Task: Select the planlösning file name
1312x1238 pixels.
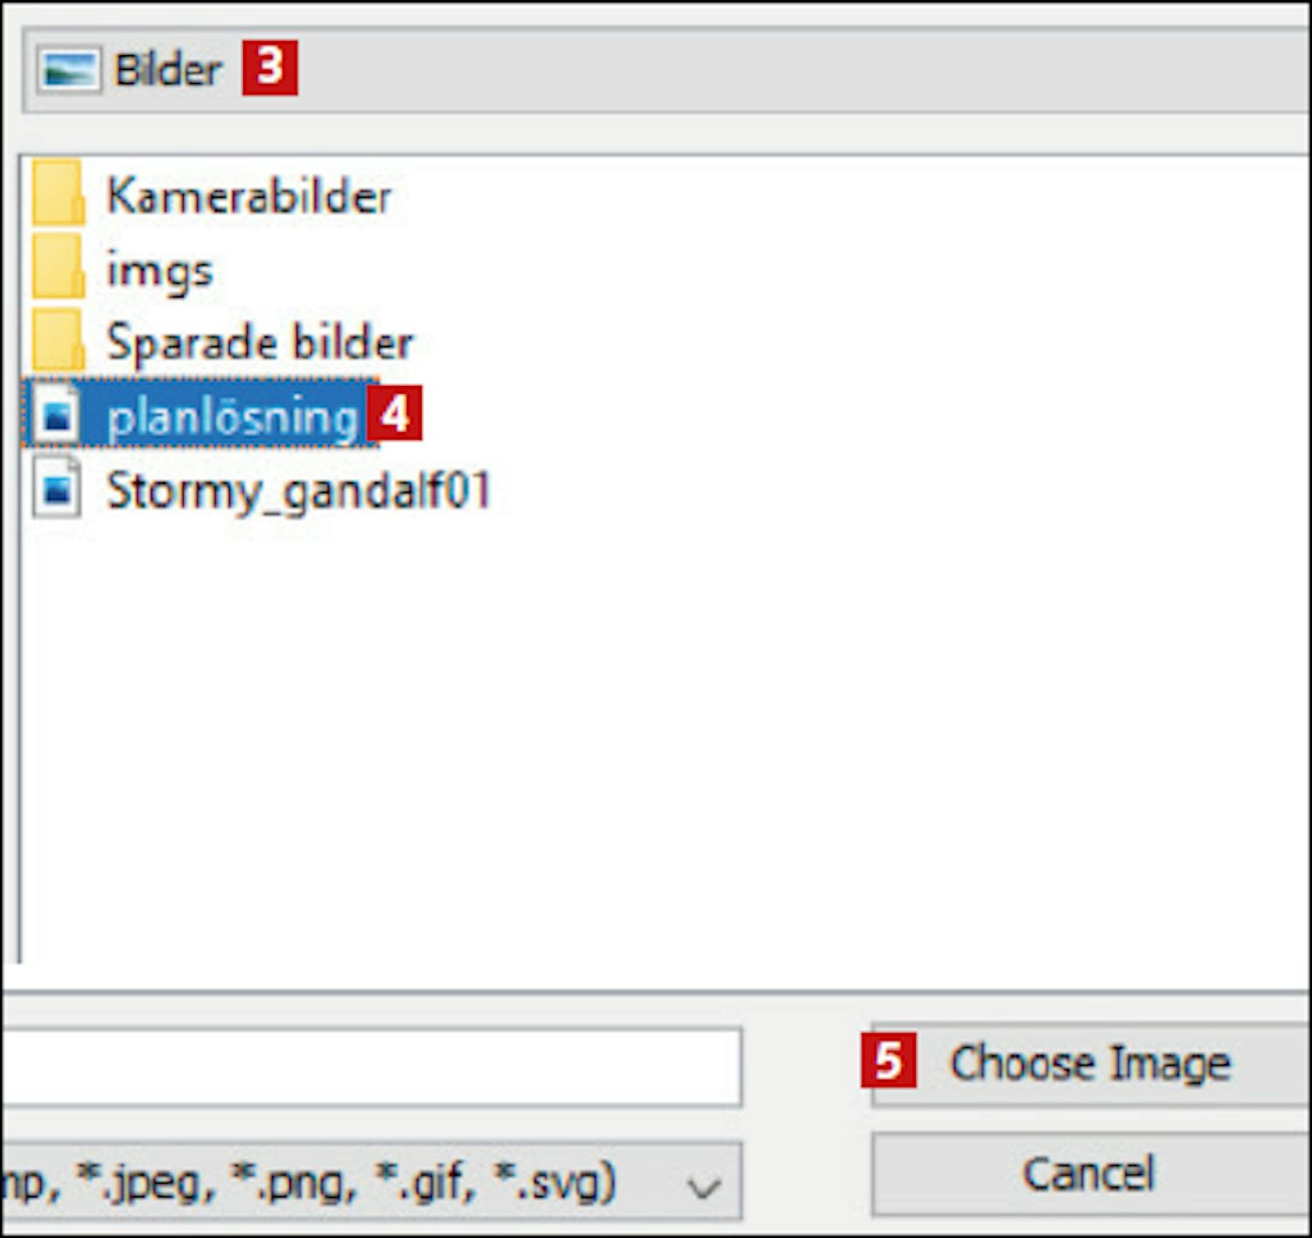Action: tap(233, 417)
